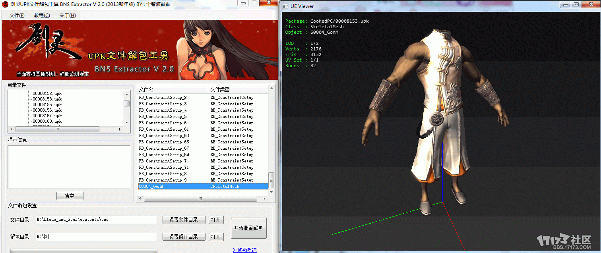Image resolution: width=601 pixels, height=253 pixels.
Task: Click the file list's horizontal scrollbar thumb
Action: 200,199
